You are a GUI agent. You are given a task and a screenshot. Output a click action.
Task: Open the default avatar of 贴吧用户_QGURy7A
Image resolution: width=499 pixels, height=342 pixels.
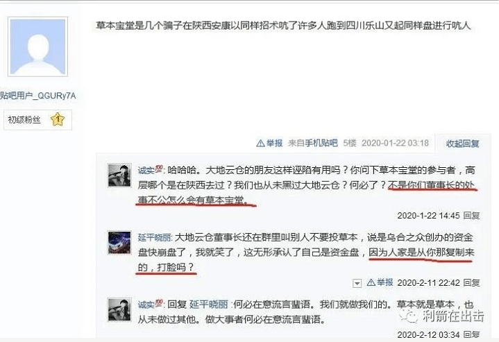pyautogui.click(x=38, y=46)
